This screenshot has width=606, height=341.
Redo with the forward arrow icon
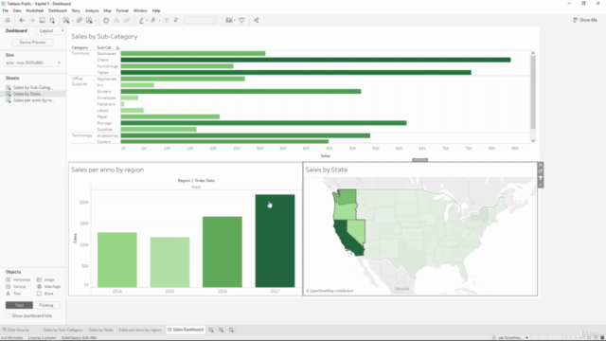pyautogui.click(x=32, y=20)
